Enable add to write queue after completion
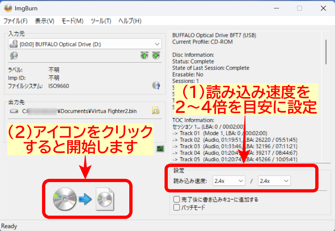Screen dimensions: 335x231 click(x=177, y=199)
